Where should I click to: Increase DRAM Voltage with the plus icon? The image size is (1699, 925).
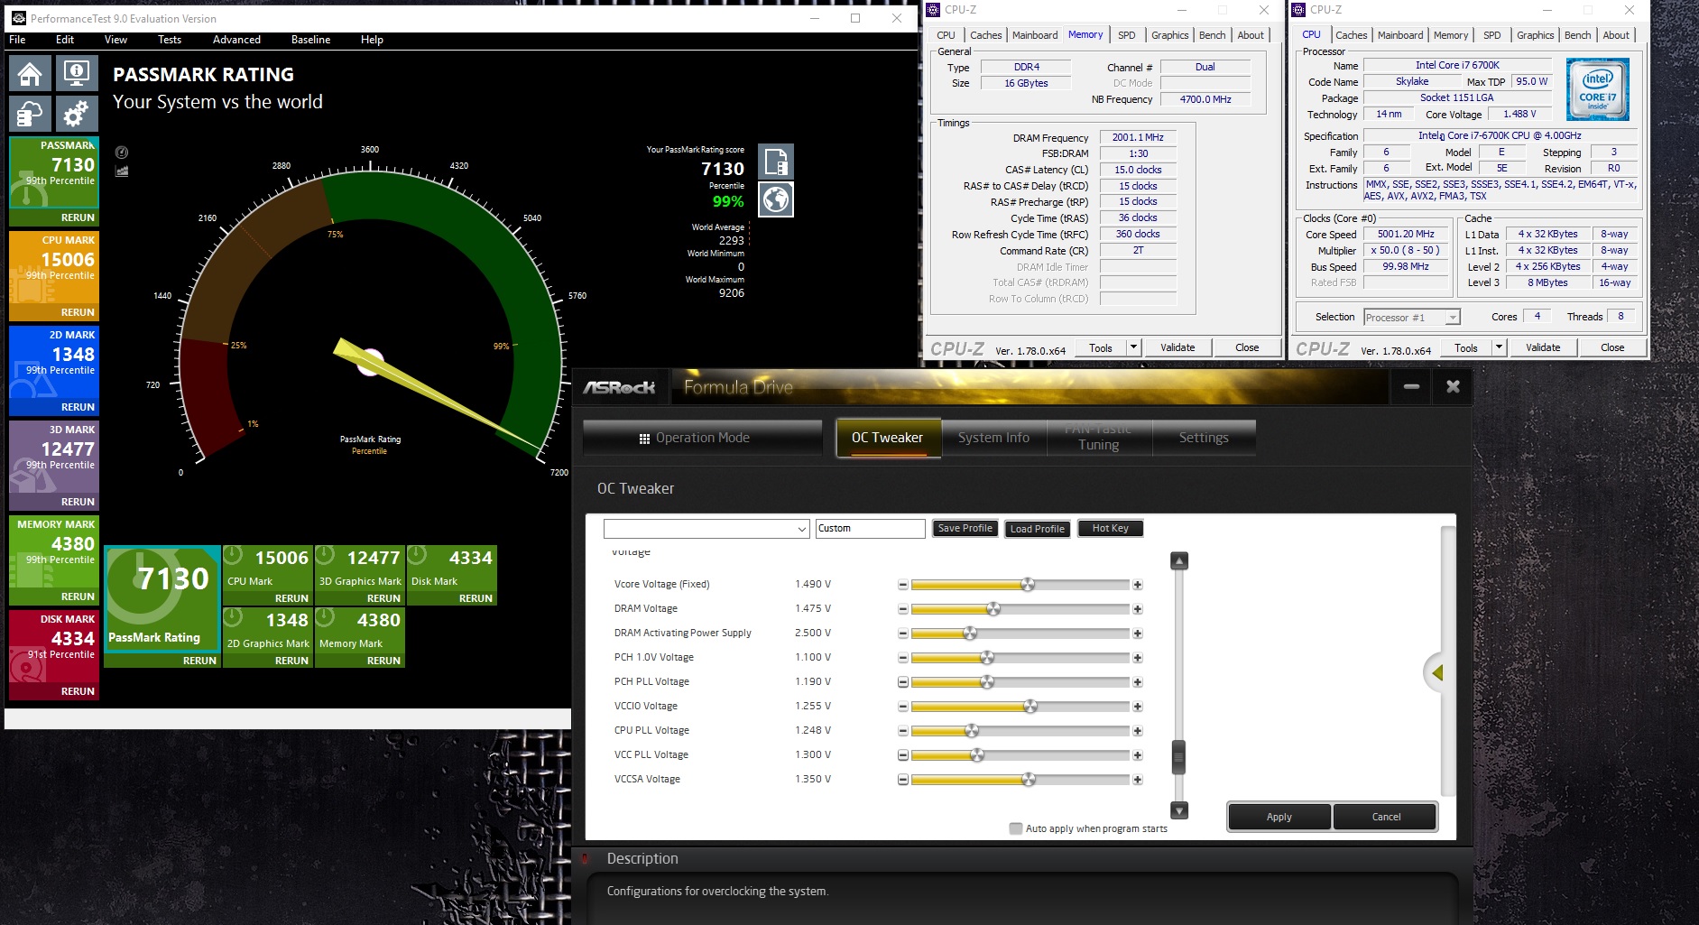pyautogui.click(x=1138, y=609)
